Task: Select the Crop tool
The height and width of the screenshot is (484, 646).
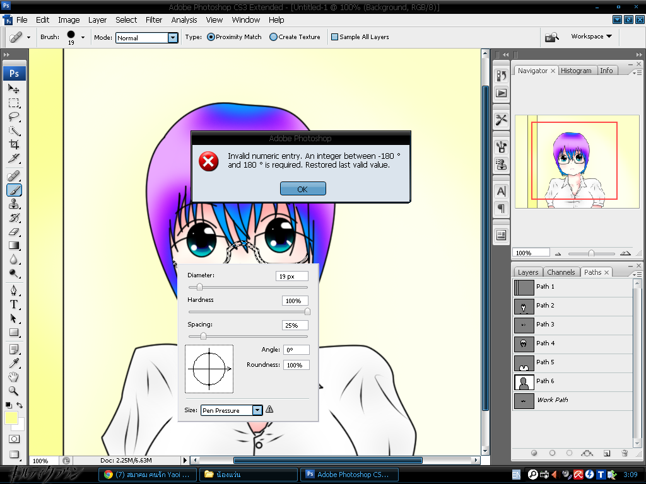Action: pos(14,144)
